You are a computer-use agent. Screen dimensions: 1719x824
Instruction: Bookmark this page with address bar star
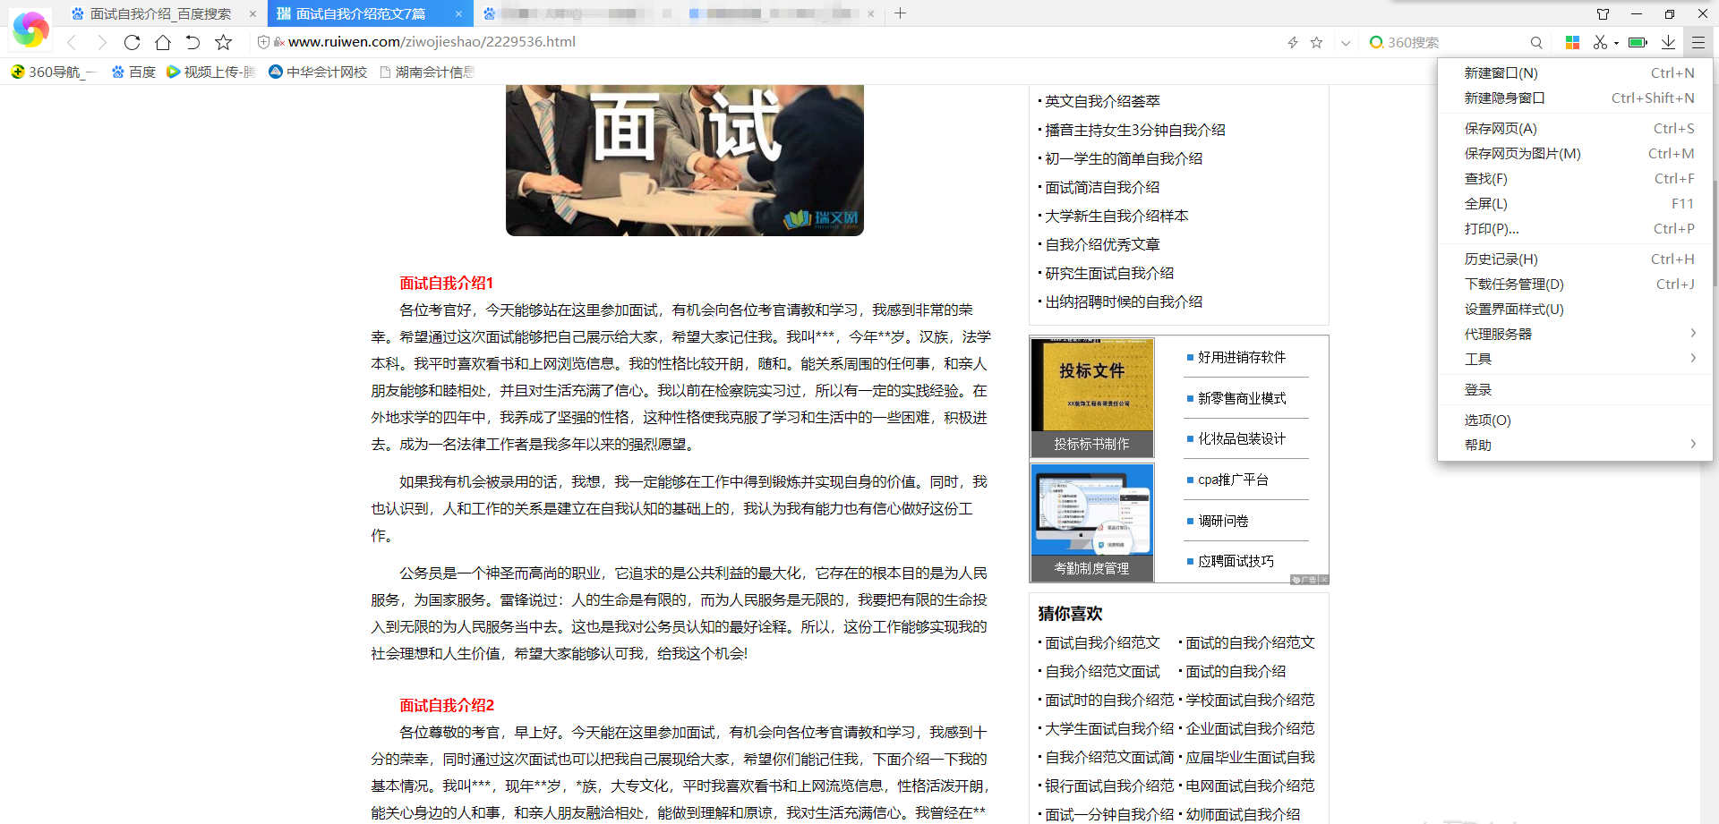coord(1316,42)
